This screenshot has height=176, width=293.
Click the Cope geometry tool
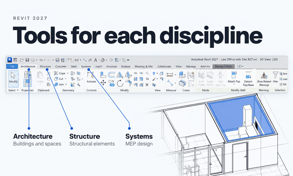pyautogui.click(x=60, y=73)
